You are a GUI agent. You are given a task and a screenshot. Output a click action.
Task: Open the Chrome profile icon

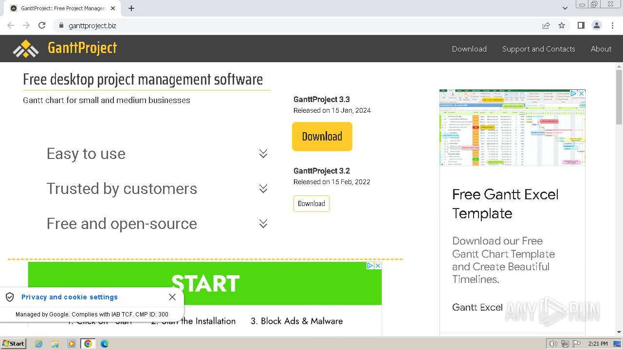(x=597, y=25)
